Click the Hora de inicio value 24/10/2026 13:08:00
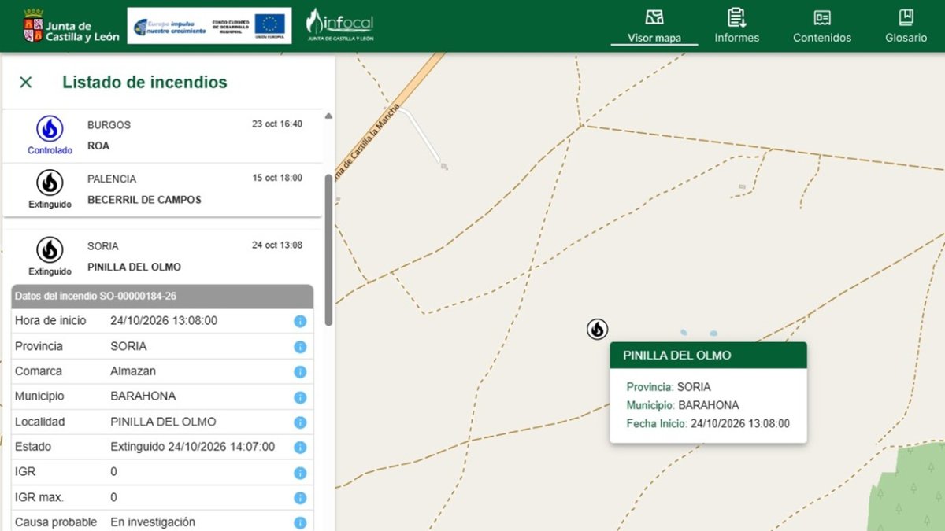Screen dimensions: 945x531 click(164, 321)
